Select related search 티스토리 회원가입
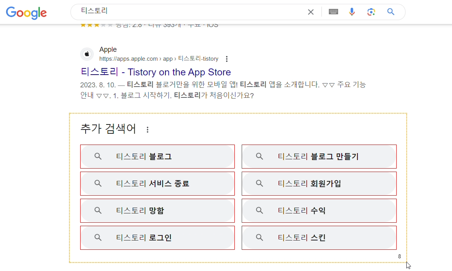The width and height of the screenshot is (452, 271). [319, 184]
